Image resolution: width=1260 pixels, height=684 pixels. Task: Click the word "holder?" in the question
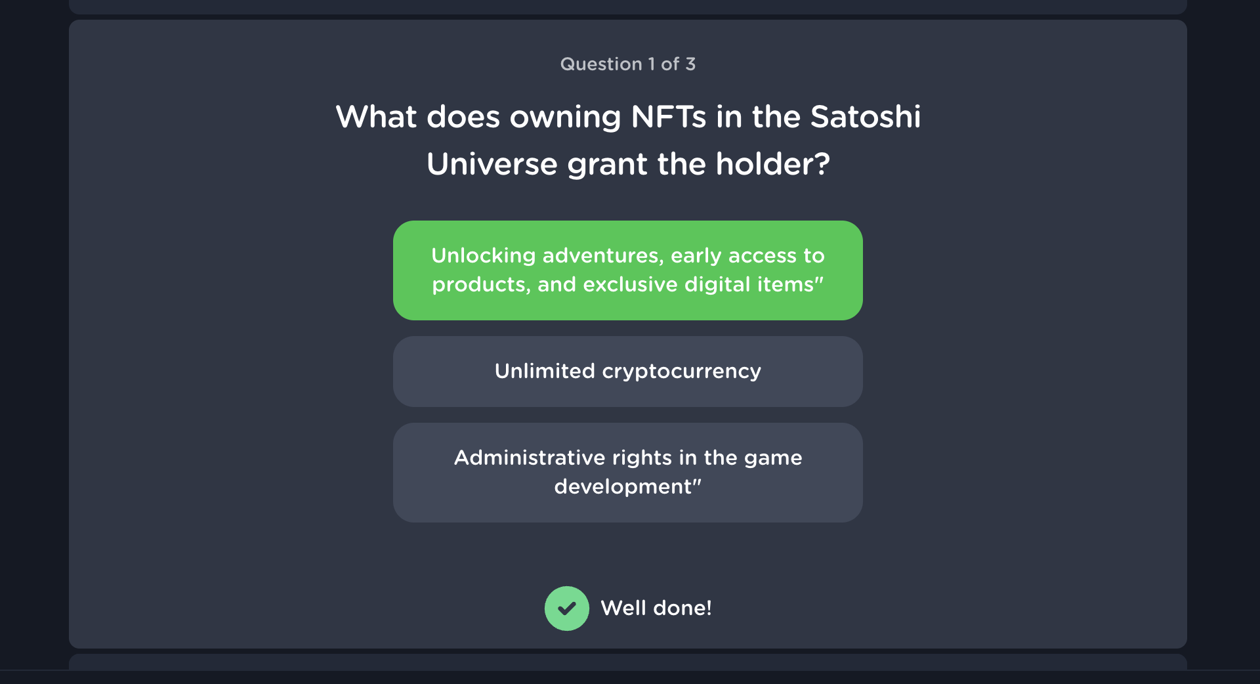[x=772, y=165]
